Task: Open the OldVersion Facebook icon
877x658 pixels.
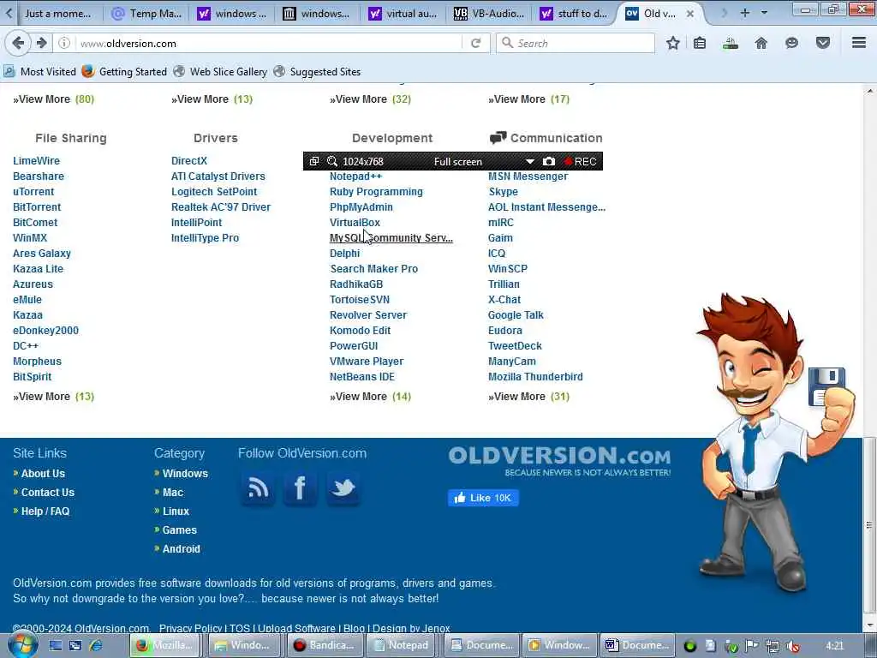Action: pyautogui.click(x=301, y=488)
